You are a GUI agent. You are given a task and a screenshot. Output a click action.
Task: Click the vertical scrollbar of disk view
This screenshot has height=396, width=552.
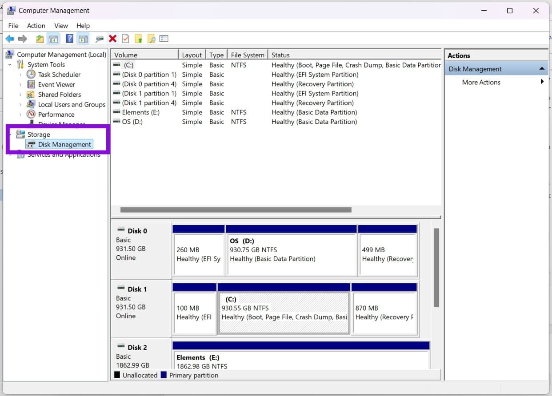click(x=436, y=268)
